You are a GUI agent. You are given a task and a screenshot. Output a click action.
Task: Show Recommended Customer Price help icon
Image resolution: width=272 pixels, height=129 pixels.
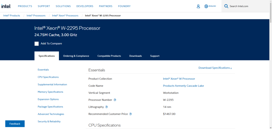point(131,114)
